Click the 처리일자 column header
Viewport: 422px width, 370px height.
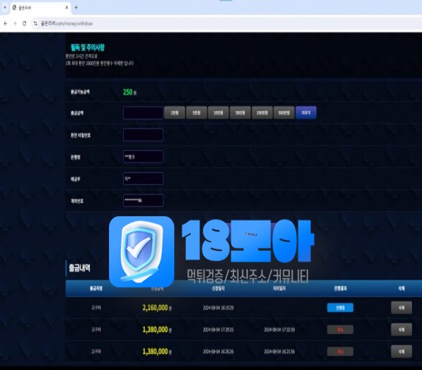coord(279,288)
